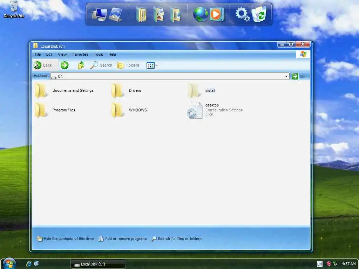Open the Edit menu

pyautogui.click(x=49, y=54)
